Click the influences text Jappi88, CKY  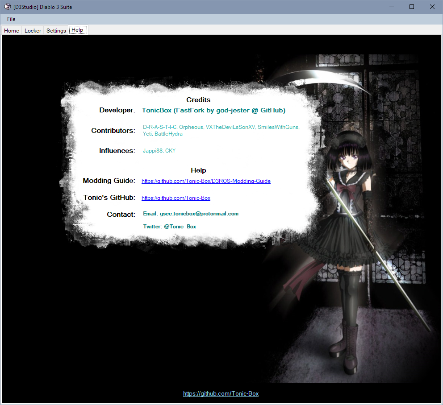159,151
